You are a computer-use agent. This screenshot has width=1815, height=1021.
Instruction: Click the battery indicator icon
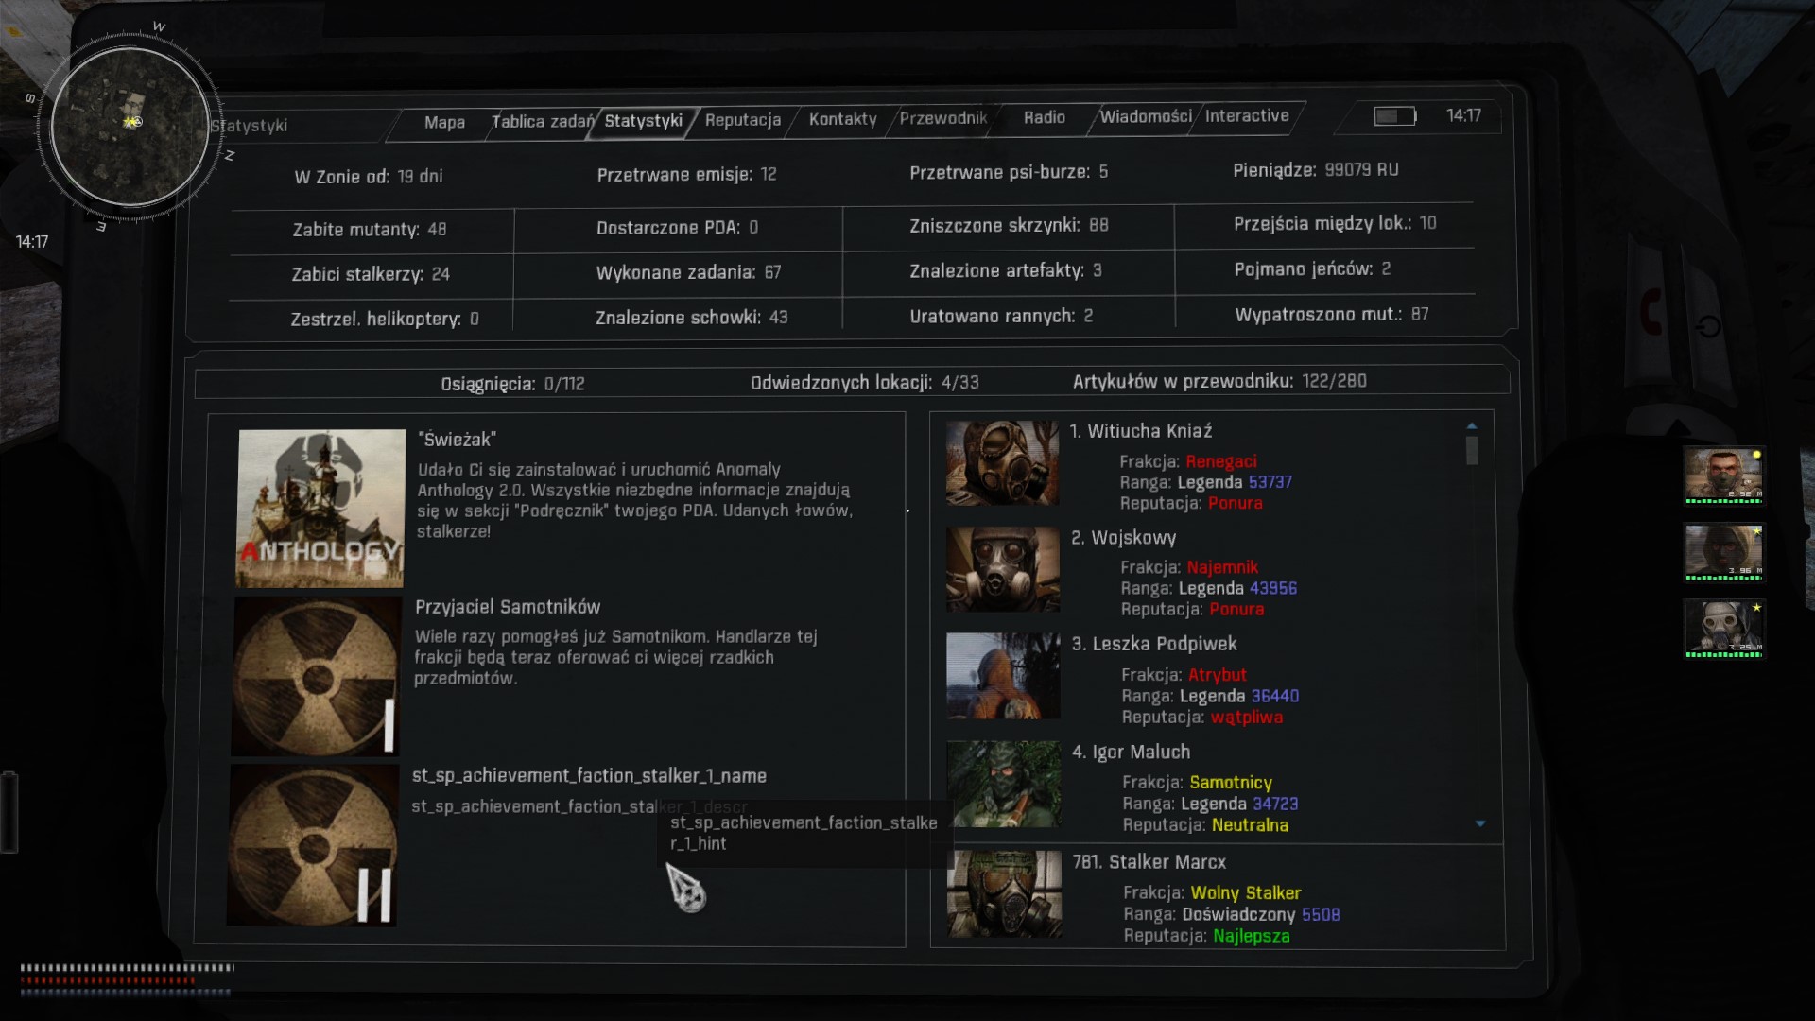pyautogui.click(x=1394, y=115)
